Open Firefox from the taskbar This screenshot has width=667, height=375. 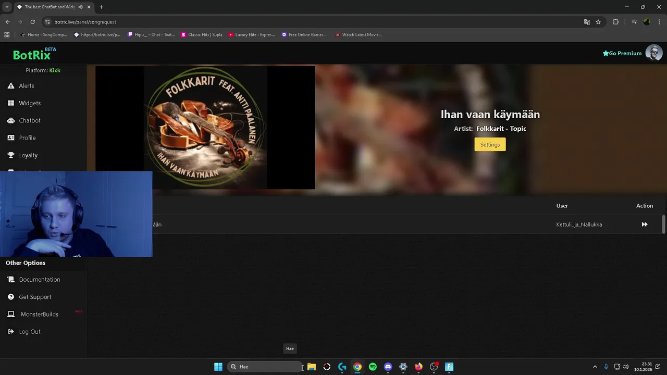coord(418,367)
